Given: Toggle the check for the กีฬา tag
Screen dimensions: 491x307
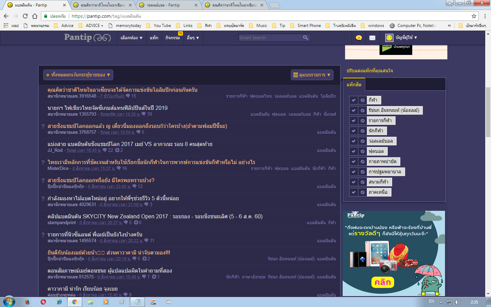Looking at the screenshot, I should pyautogui.click(x=354, y=100).
